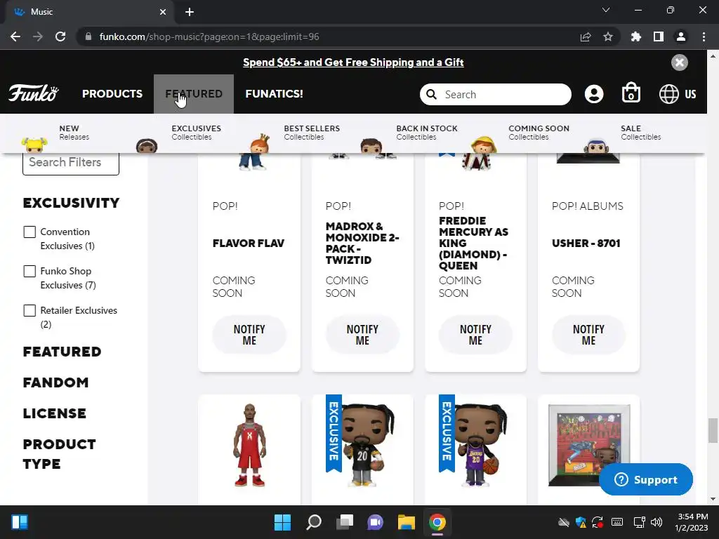Viewport: 719px width, 539px height.
Task: Reload the page with the refresh icon
Action: tap(60, 36)
